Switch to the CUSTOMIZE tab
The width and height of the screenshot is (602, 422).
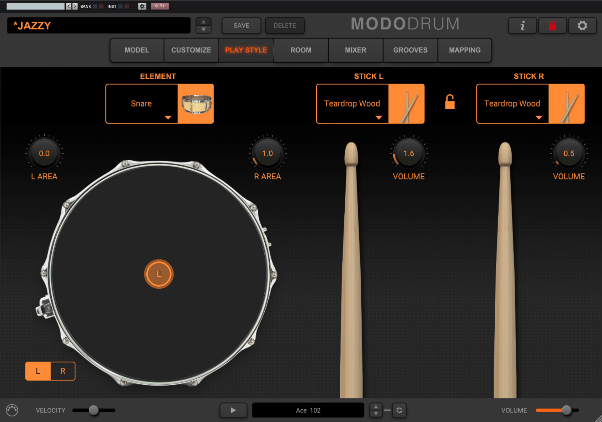[191, 50]
